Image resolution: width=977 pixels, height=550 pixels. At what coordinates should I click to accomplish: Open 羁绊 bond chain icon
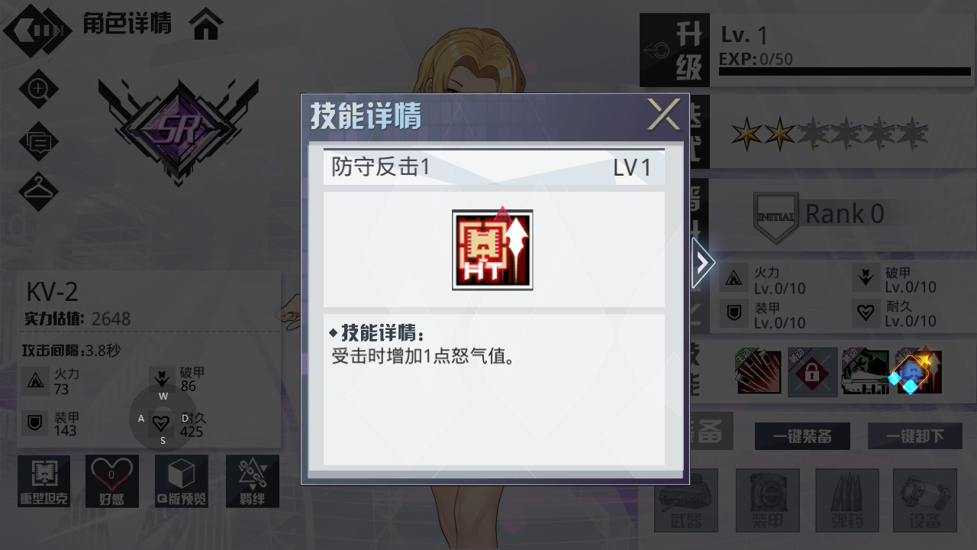pos(253,481)
